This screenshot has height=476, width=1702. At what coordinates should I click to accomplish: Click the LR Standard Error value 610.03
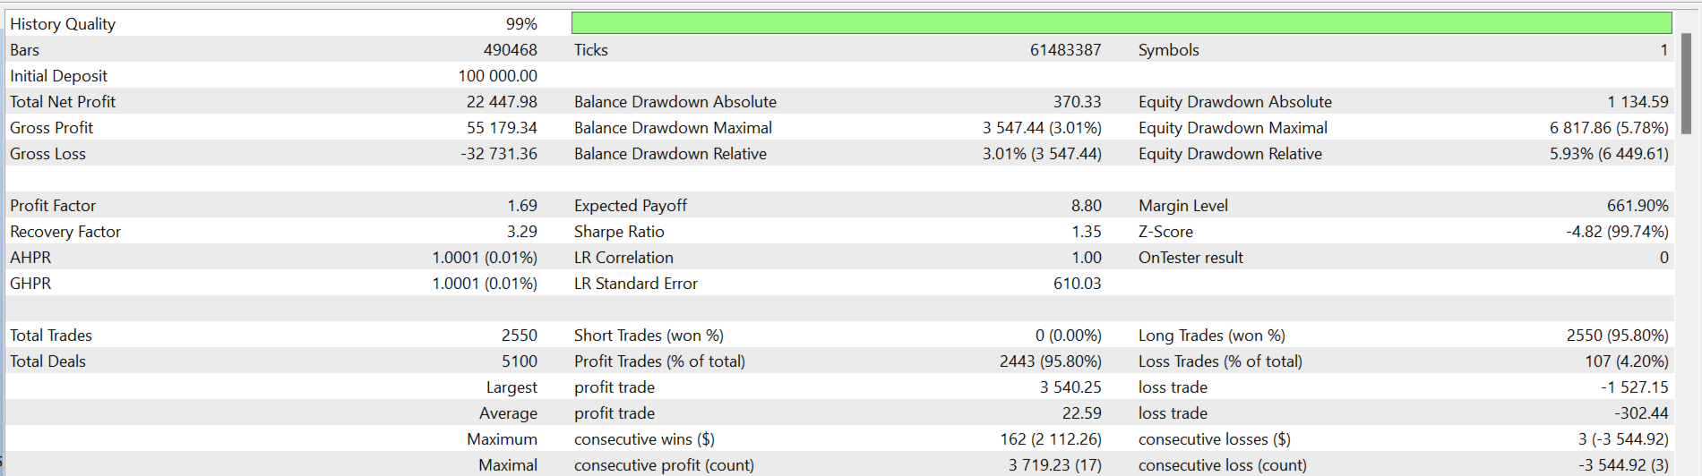[1078, 284]
